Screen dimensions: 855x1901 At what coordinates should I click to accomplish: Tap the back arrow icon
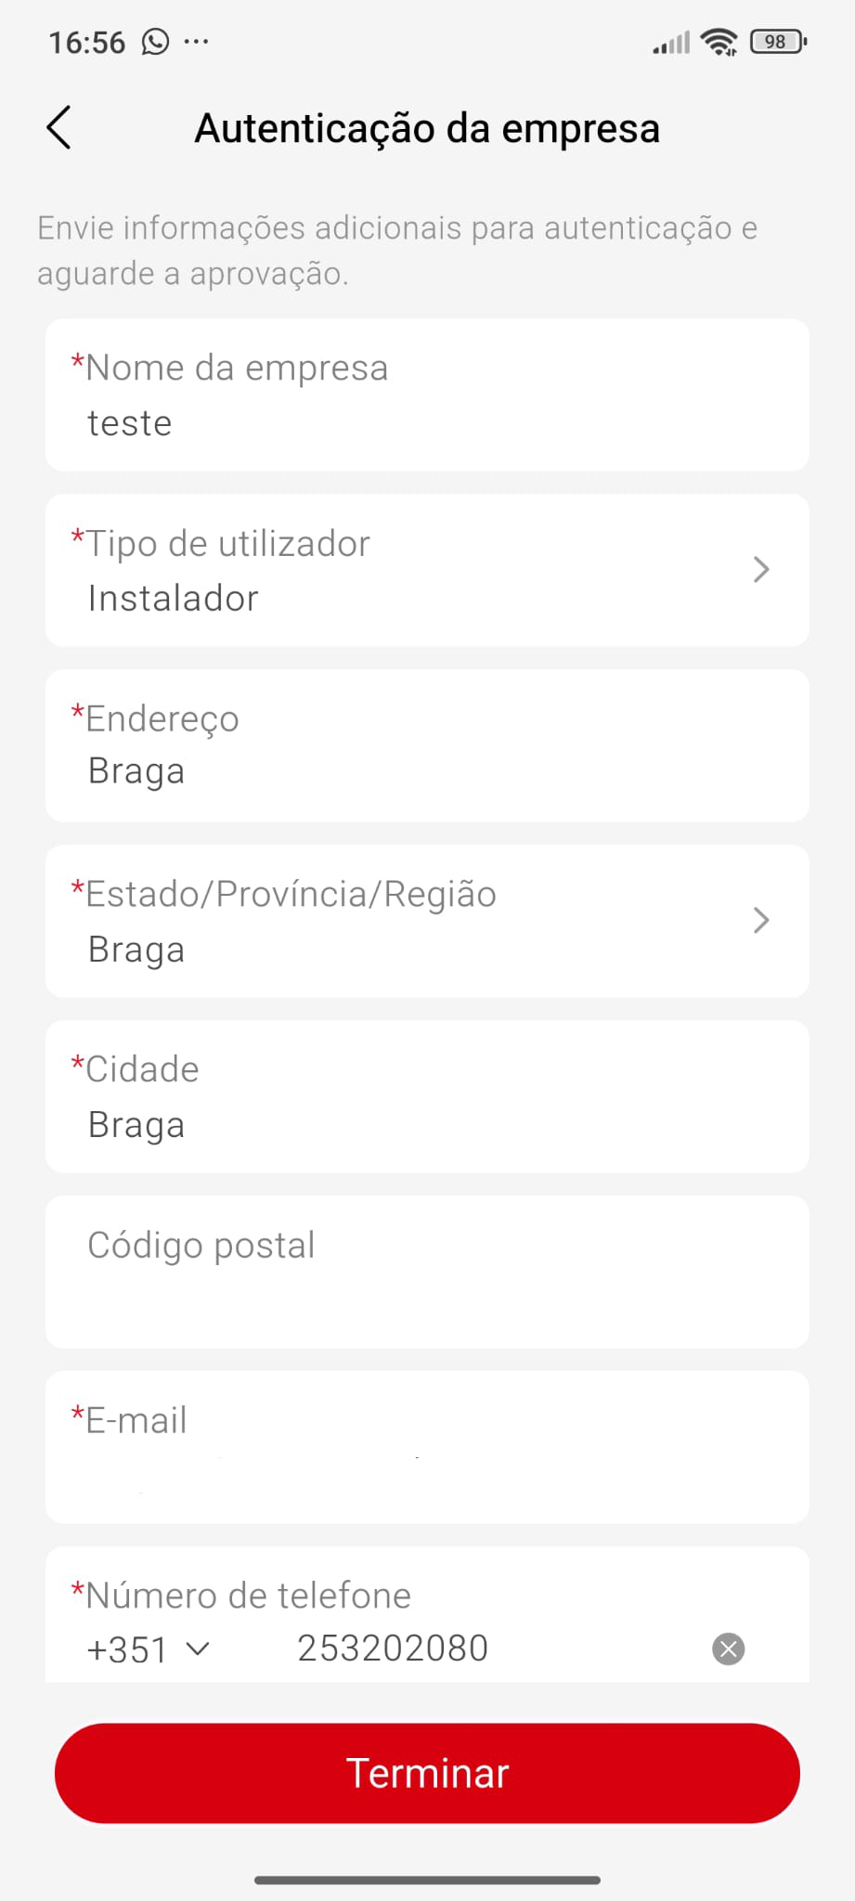tap(58, 128)
